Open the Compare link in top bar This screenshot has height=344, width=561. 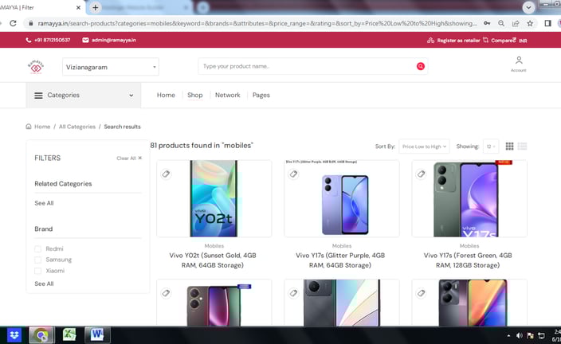(x=503, y=41)
